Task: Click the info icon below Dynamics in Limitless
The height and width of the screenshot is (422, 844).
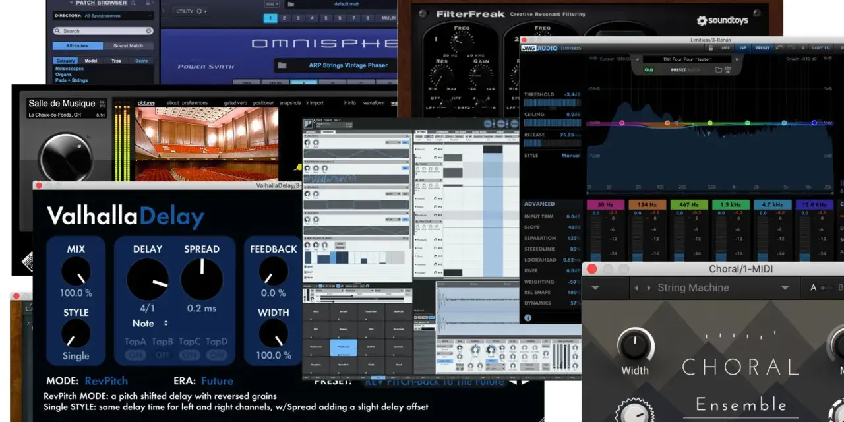Action: pos(527,317)
